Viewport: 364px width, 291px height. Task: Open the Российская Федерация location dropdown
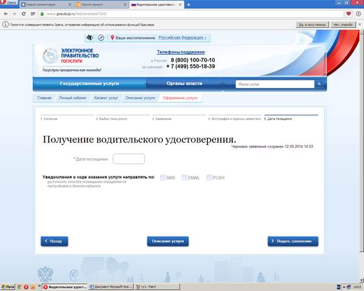point(183,38)
